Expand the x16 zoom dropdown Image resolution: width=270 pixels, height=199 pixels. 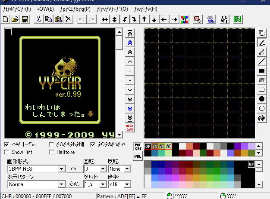127,184
